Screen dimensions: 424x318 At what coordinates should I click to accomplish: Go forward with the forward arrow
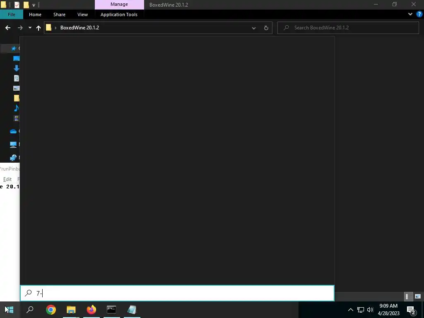click(20, 28)
